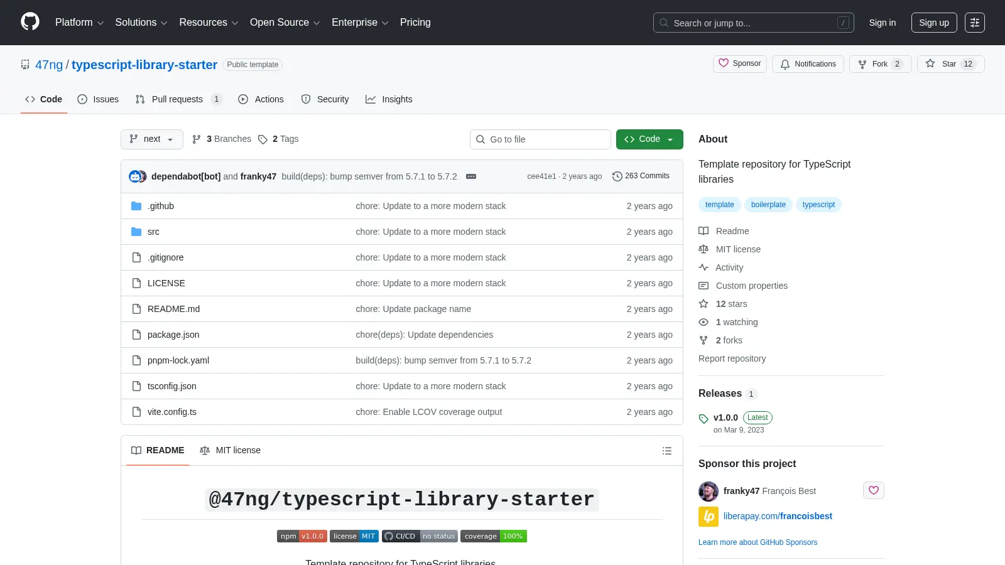
Task: Open the command palette icon beside Sign up
Action: pos(975,23)
